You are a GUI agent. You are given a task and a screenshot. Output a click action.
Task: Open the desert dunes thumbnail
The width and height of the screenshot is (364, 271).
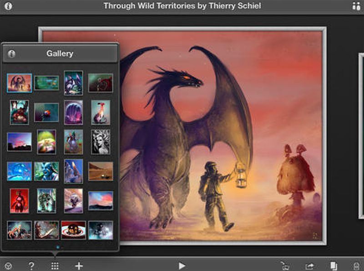click(101, 171)
